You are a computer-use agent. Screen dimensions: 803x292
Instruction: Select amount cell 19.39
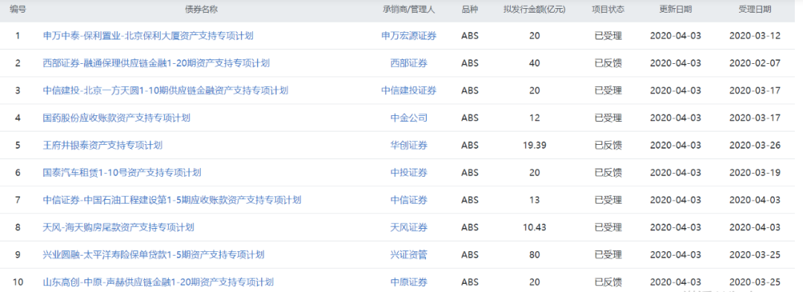(535, 145)
